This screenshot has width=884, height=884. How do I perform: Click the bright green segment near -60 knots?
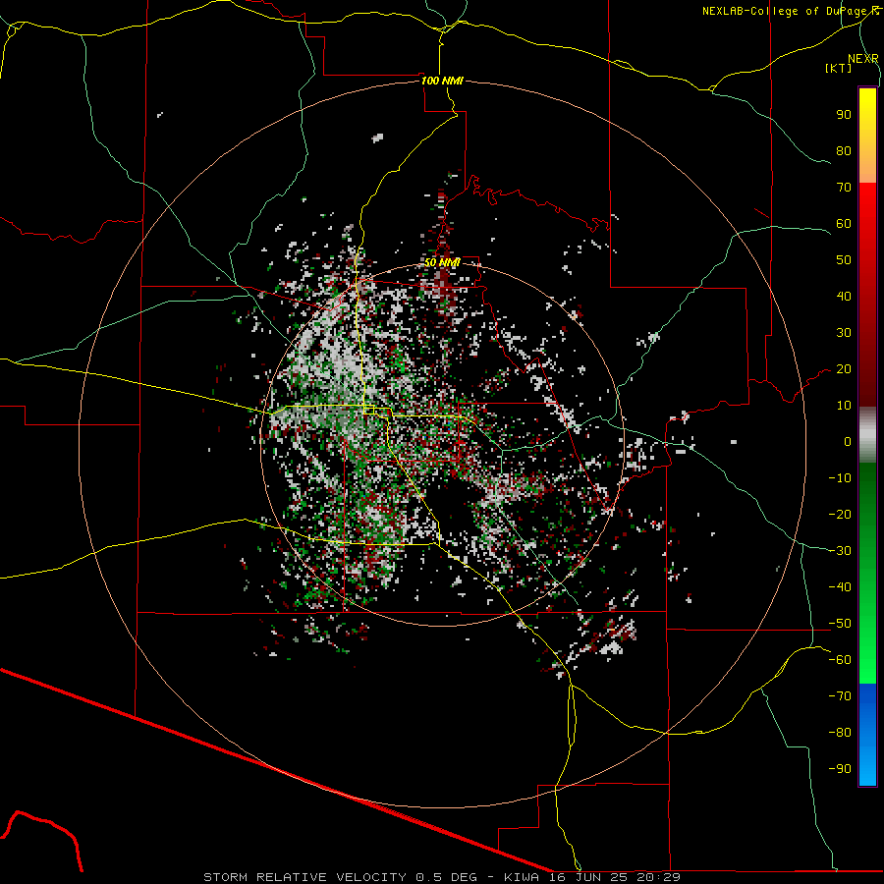(867, 660)
